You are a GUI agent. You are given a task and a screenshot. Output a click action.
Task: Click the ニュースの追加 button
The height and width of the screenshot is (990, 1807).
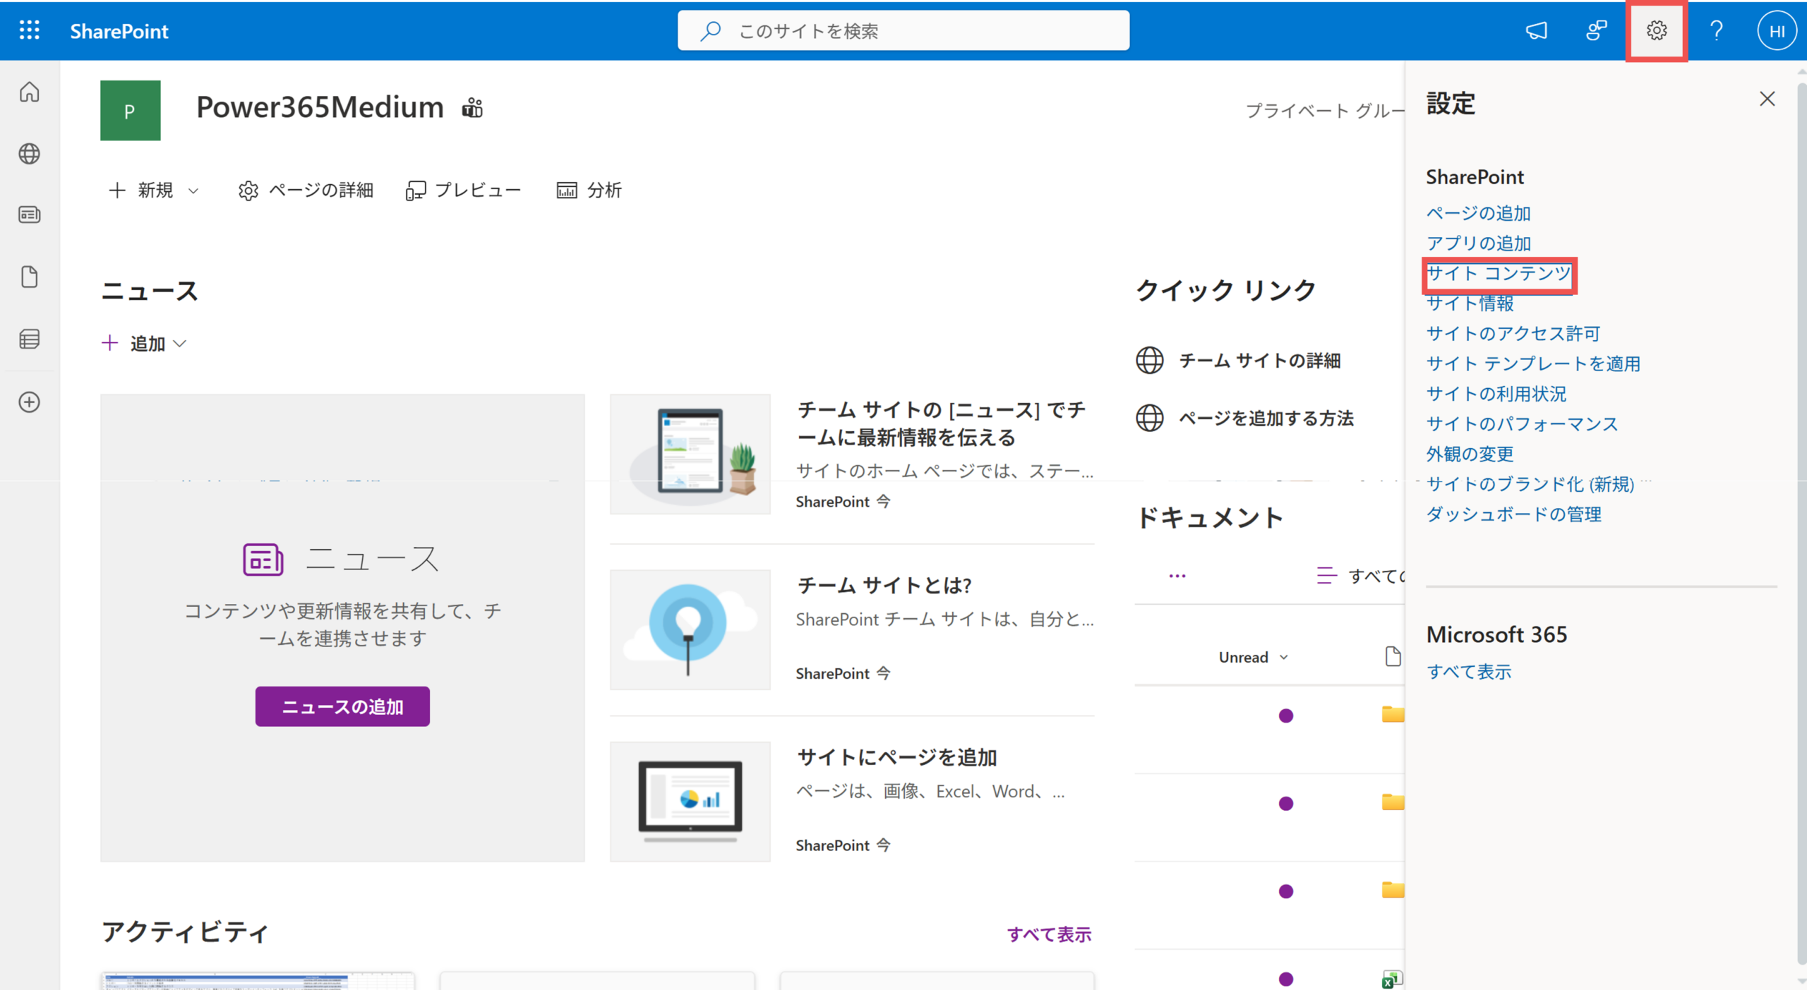tap(342, 706)
